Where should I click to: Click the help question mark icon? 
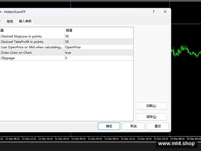(154, 12)
